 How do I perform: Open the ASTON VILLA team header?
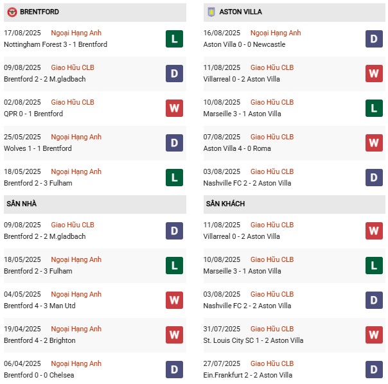click(240, 12)
